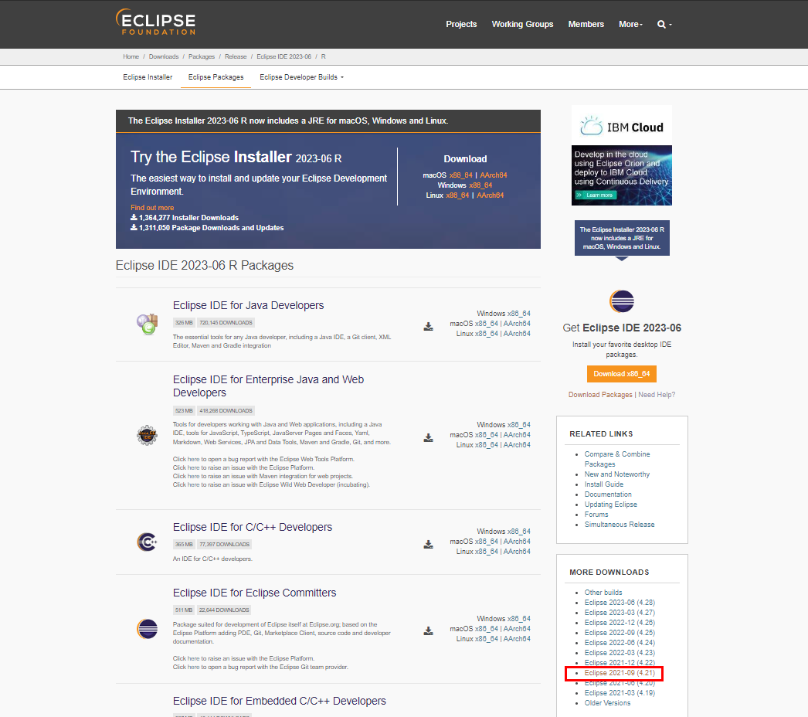Open Older Versions link
This screenshot has height=717, width=808.
tap(607, 703)
